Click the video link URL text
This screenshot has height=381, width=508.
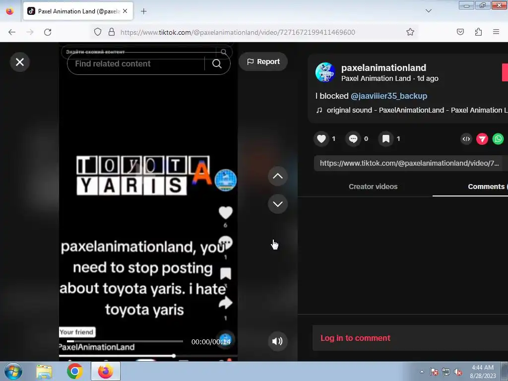click(x=409, y=163)
